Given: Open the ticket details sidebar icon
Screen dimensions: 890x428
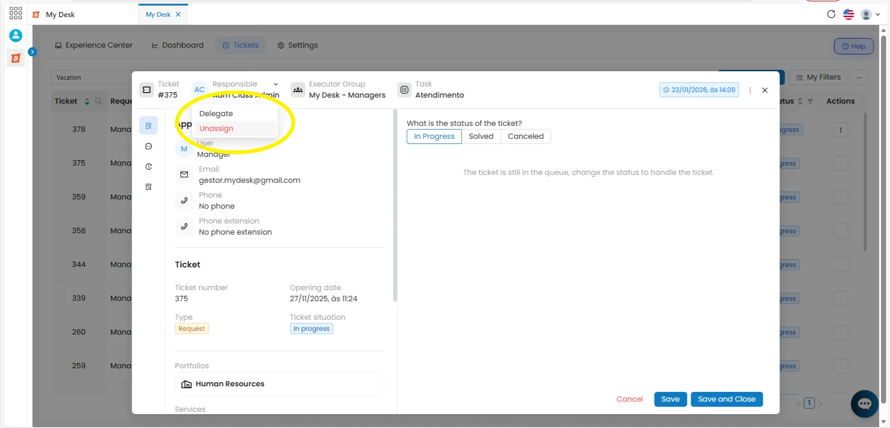Looking at the screenshot, I should tap(148, 125).
